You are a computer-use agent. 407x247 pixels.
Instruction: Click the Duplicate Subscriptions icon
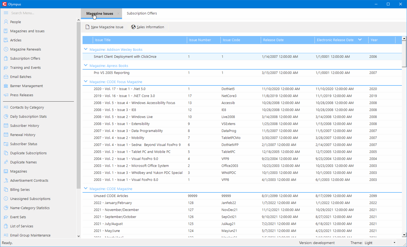(6, 153)
